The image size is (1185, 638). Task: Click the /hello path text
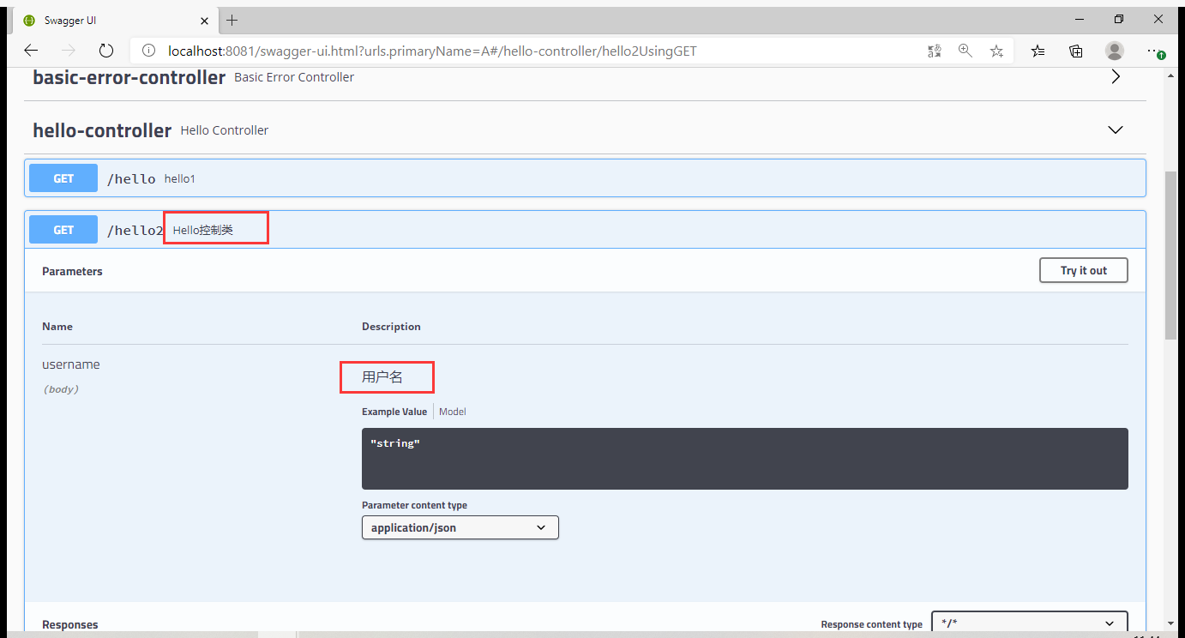(x=131, y=179)
